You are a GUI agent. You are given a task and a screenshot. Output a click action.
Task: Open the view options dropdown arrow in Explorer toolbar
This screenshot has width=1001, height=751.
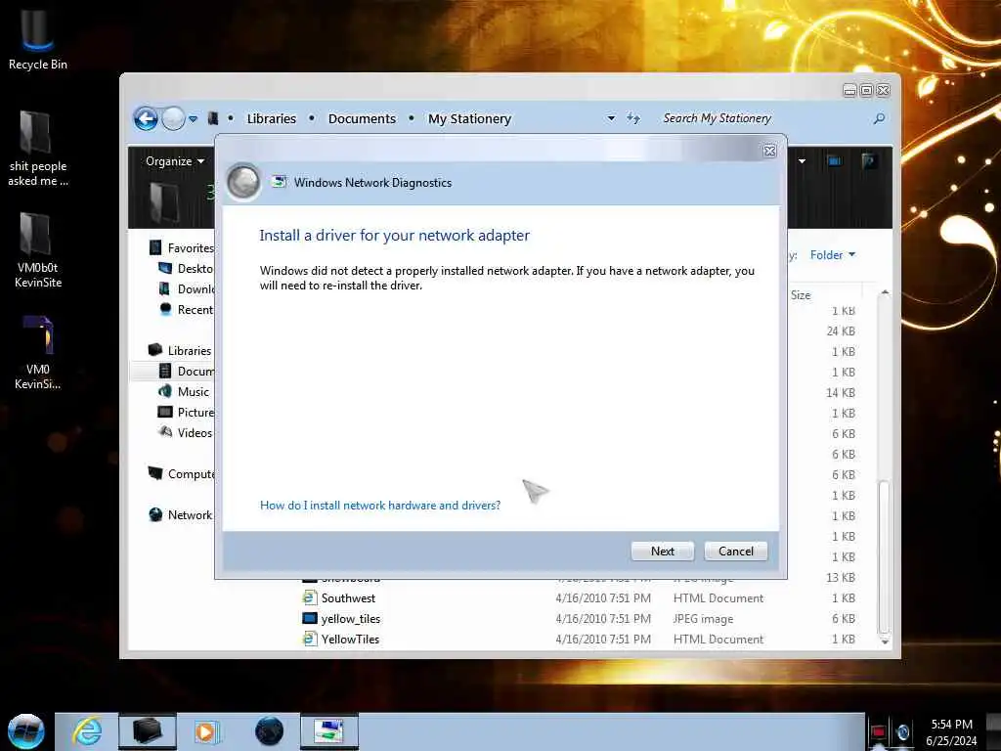pyautogui.click(x=802, y=161)
